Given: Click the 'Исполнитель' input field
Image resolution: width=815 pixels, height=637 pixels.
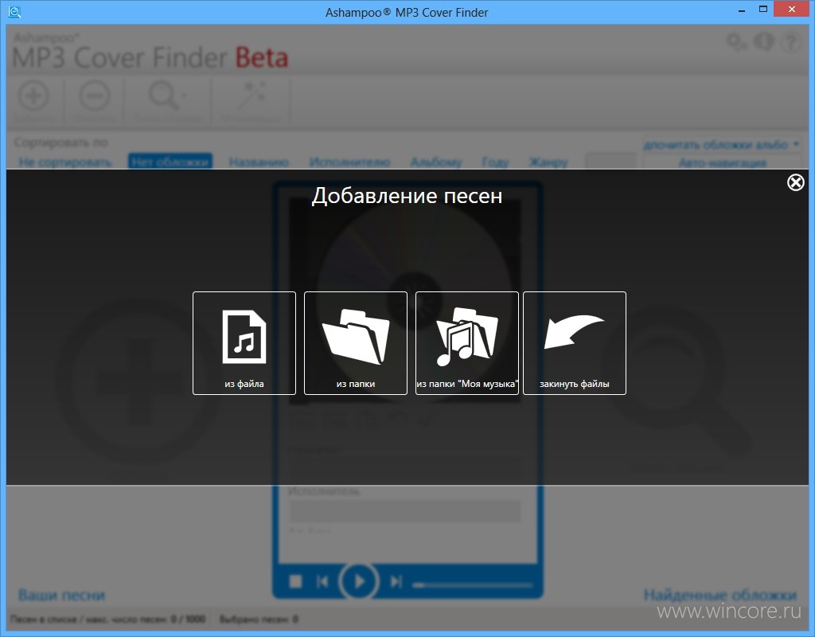Looking at the screenshot, I should tap(404, 510).
